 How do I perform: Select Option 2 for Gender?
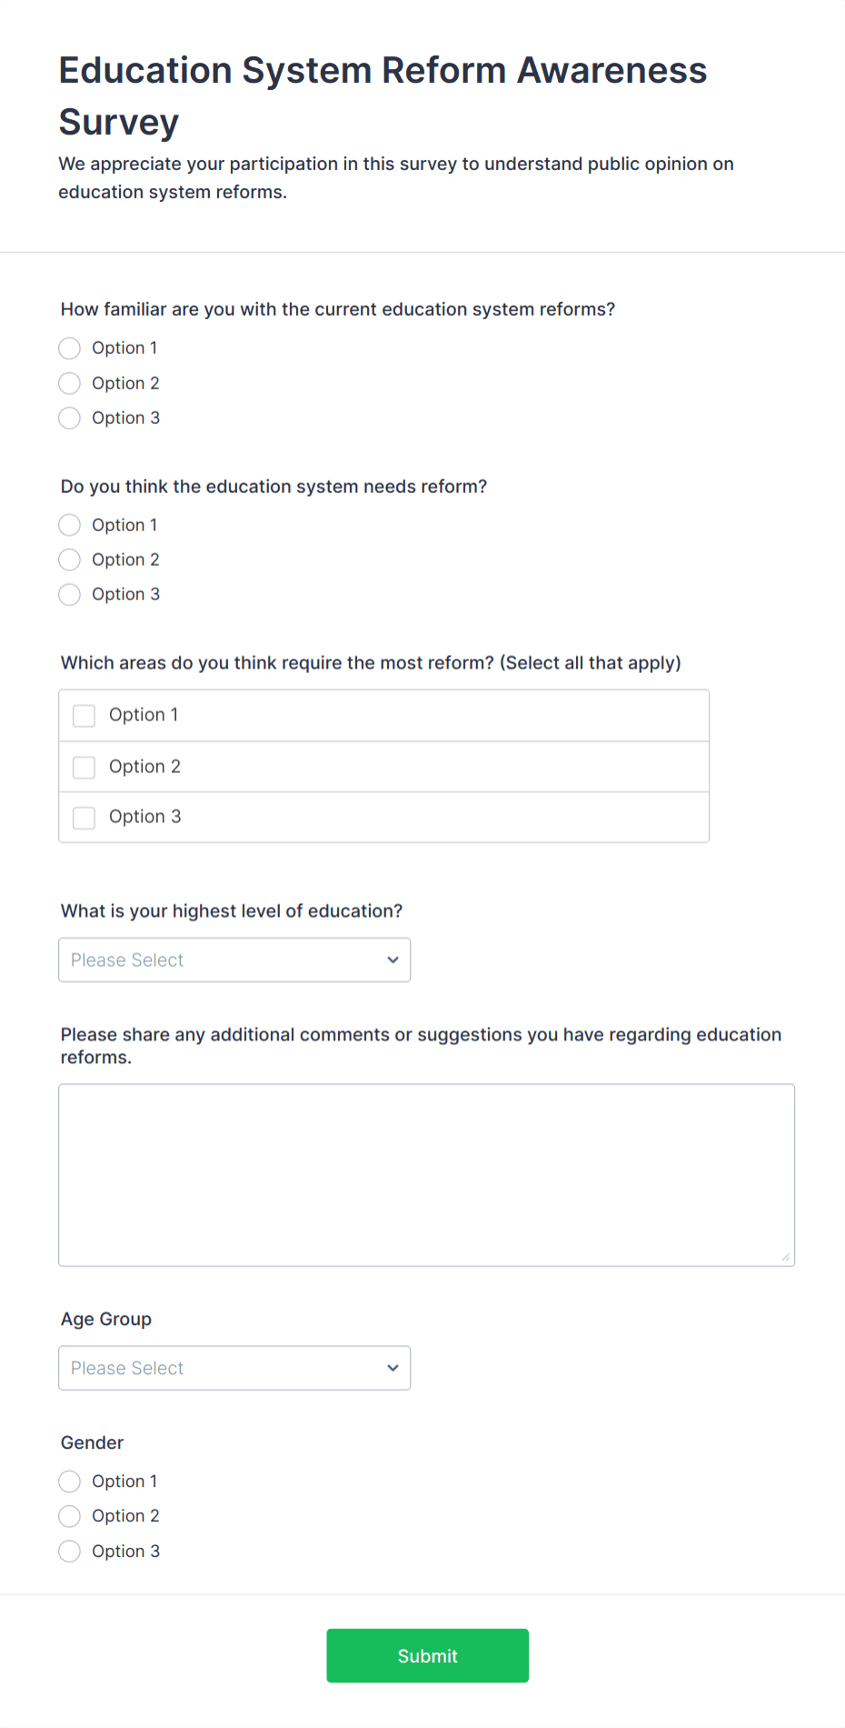click(69, 1516)
